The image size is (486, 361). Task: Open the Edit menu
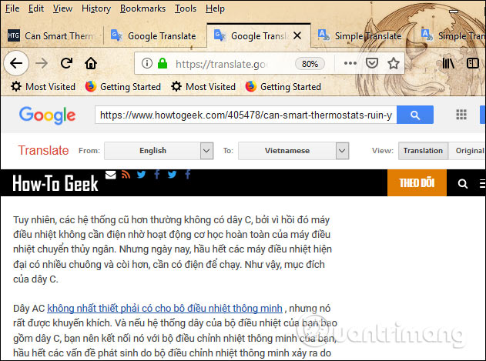(36, 8)
